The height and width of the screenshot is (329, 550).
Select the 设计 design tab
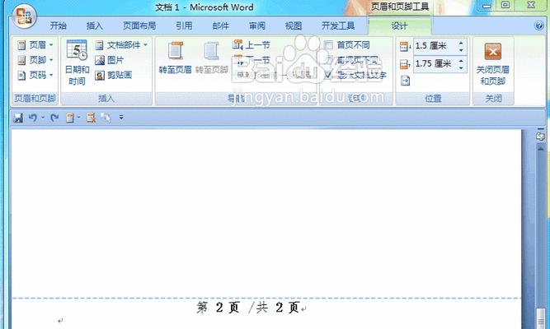click(400, 25)
